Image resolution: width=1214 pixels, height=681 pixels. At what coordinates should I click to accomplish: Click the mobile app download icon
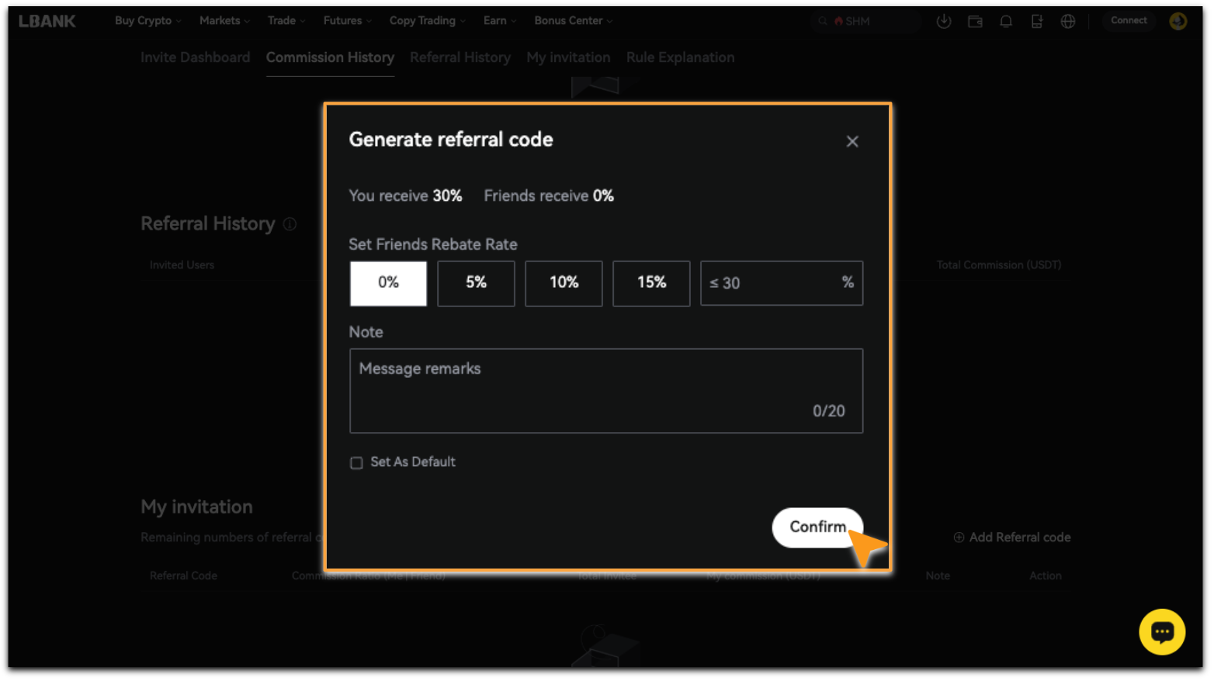[x=1036, y=22]
